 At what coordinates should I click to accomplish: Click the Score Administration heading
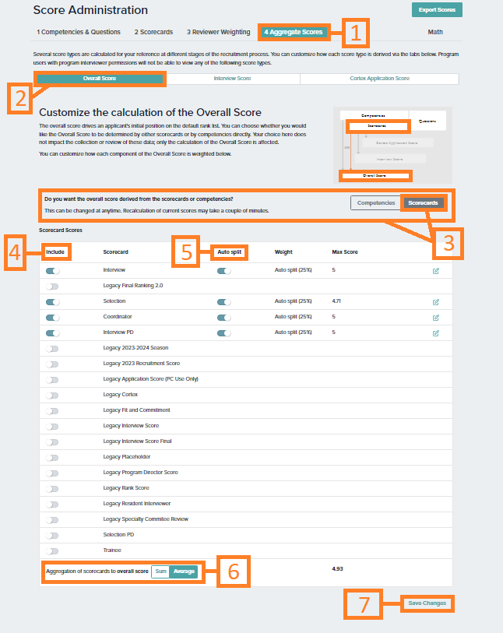pos(90,10)
